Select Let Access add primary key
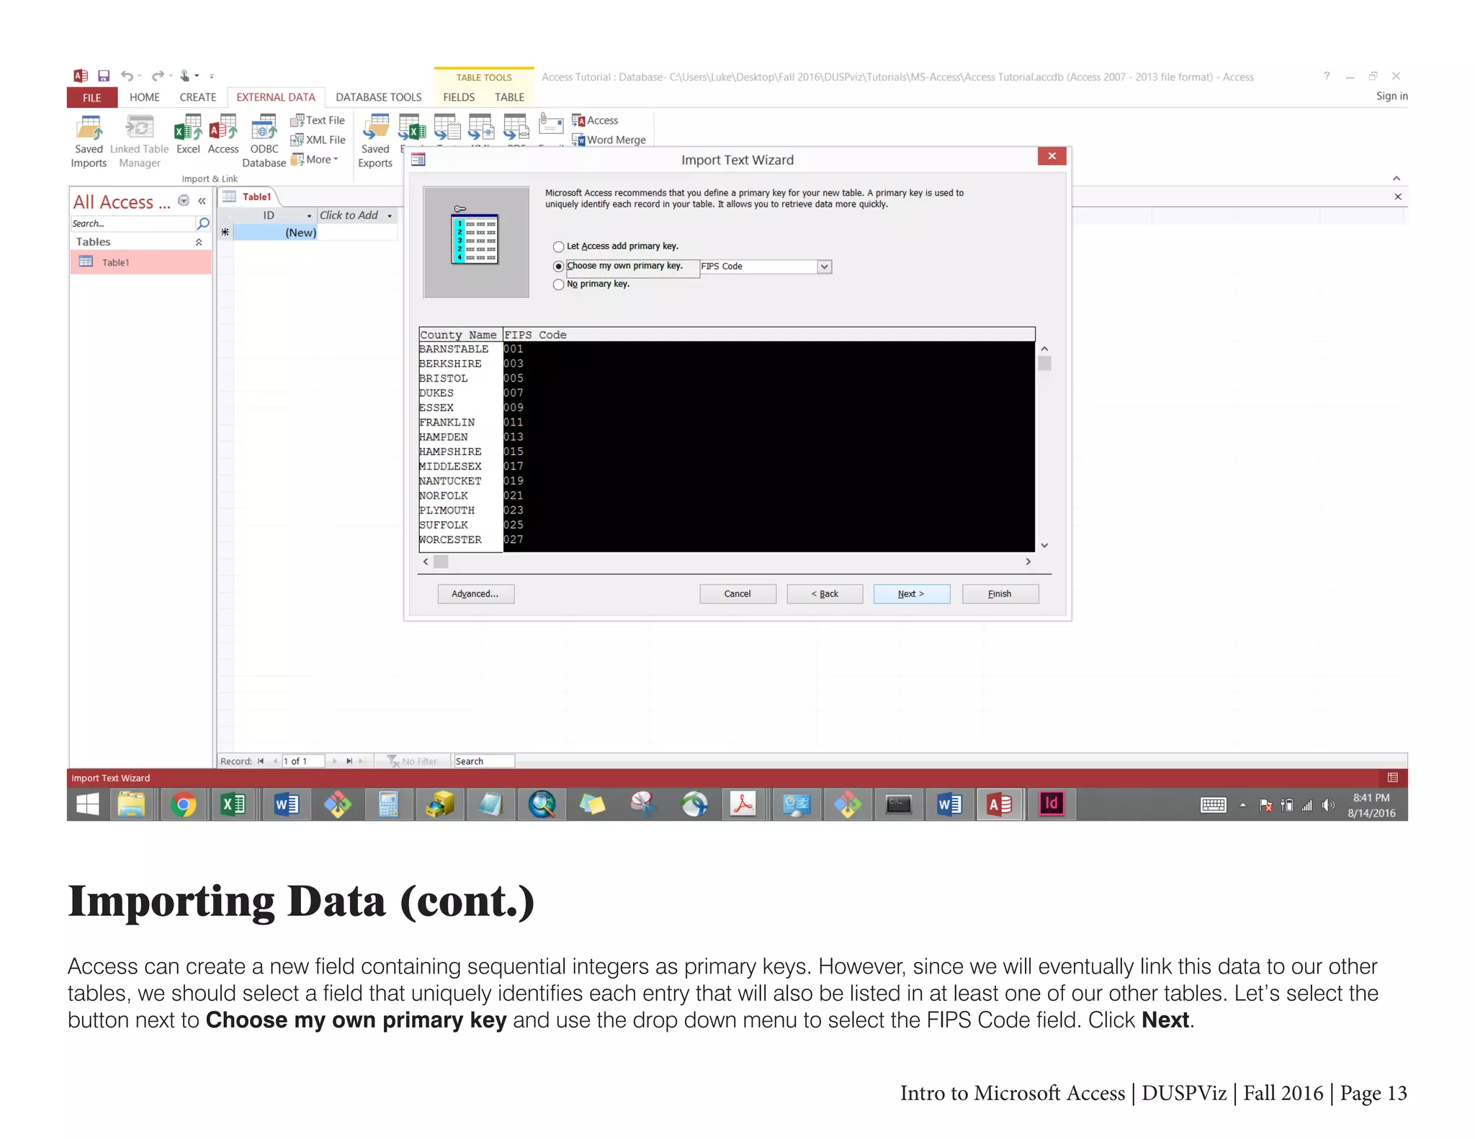The height and width of the screenshot is (1139, 1475). pyautogui.click(x=559, y=247)
